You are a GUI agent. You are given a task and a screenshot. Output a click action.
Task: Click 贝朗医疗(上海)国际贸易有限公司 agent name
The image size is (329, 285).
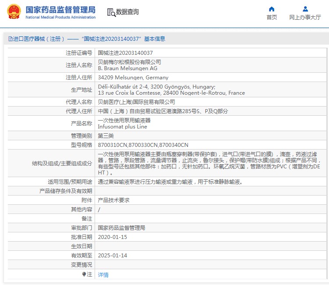[x=136, y=102]
